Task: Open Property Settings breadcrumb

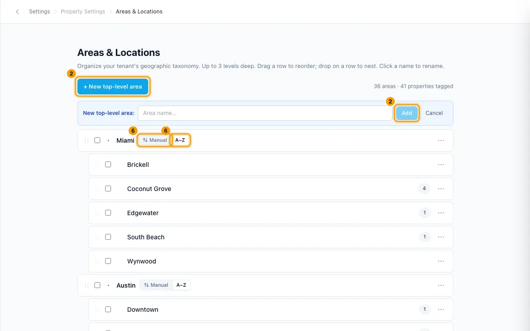Action: coord(83,12)
